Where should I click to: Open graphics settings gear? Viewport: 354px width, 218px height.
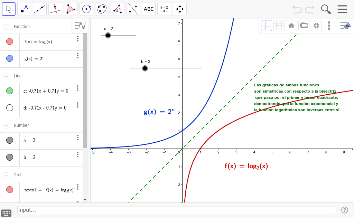point(316,26)
